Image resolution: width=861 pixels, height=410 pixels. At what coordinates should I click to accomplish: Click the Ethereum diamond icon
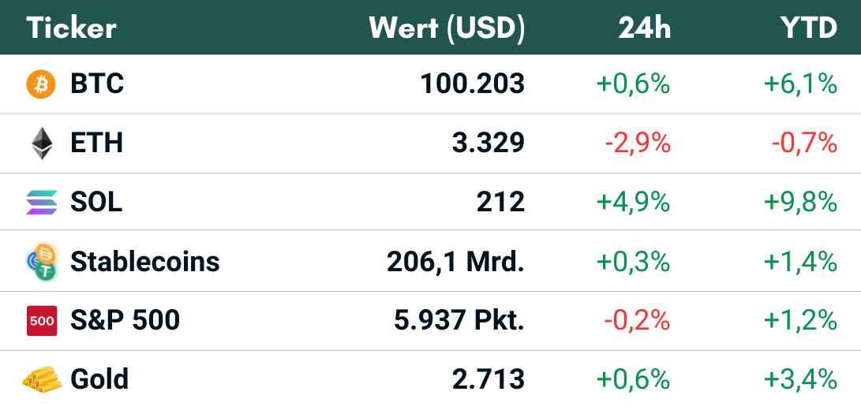[41, 143]
